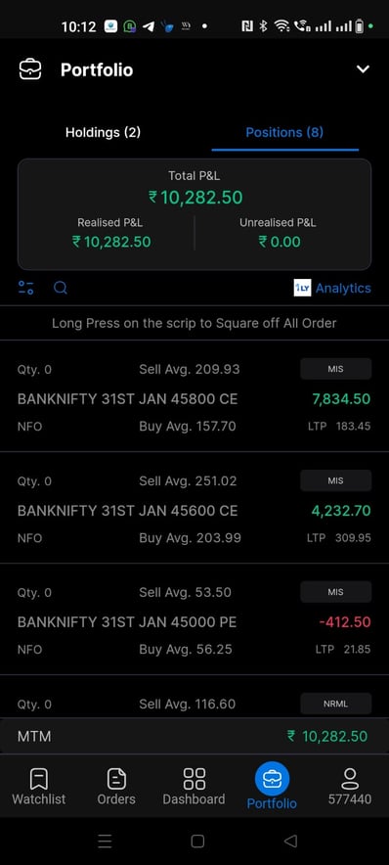Select BANKNIFTY 31ST JAN 45000 PE position
The width and height of the screenshot is (389, 865).
pyautogui.click(x=194, y=619)
